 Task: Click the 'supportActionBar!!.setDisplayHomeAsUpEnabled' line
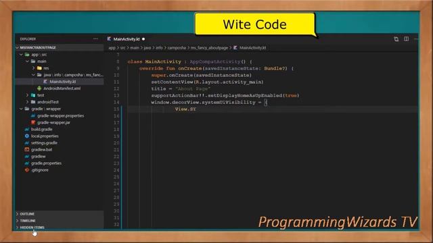225,95
